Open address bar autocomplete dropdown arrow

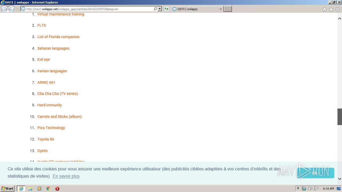coord(160,9)
